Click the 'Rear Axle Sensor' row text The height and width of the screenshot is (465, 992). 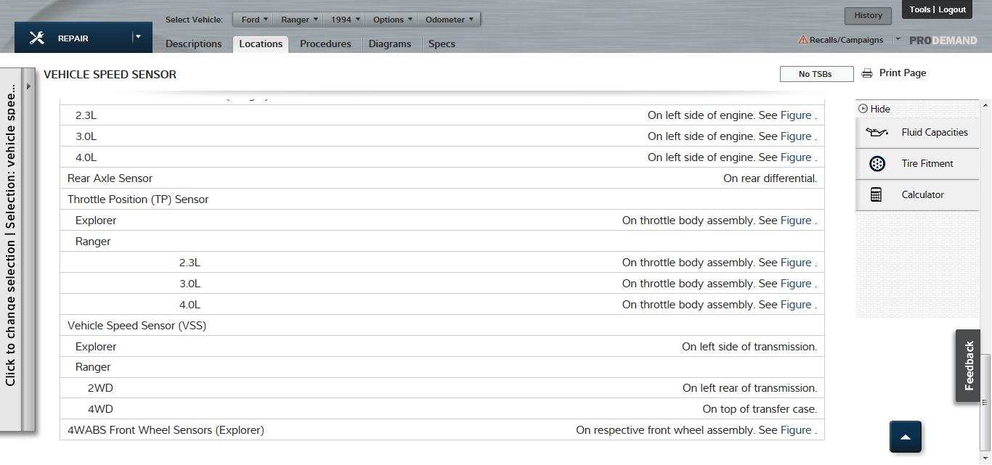110,178
